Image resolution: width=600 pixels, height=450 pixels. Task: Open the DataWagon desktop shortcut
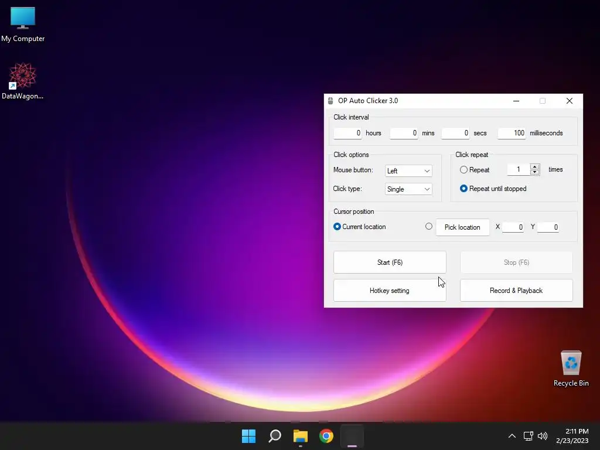click(x=23, y=81)
